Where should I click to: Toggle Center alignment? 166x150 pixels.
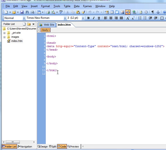(111, 18)
